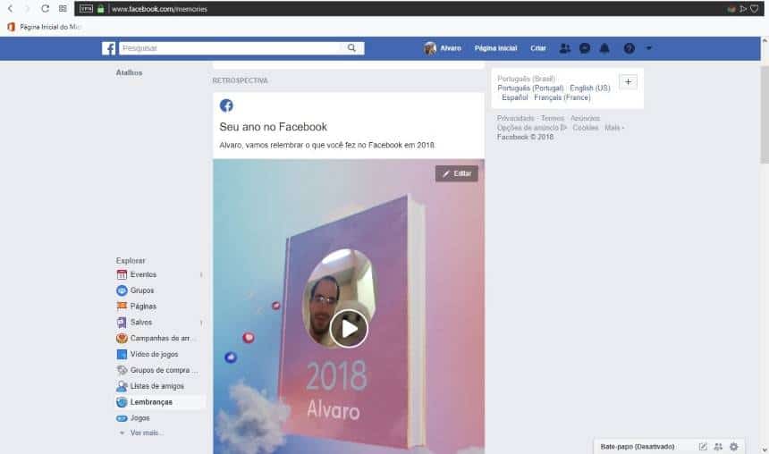Open the Página Inicial do Microsoft bookmark
The height and width of the screenshot is (454, 769).
click(45, 27)
